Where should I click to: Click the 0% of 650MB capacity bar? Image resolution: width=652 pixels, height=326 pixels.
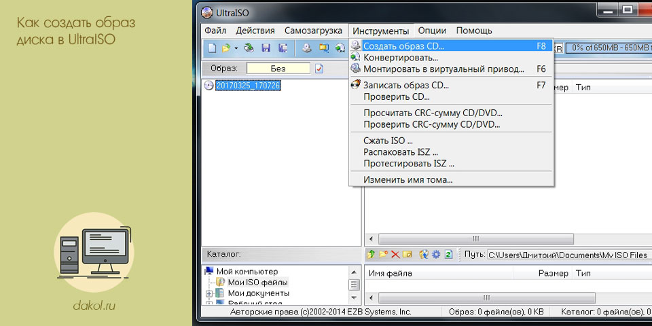tap(609, 48)
